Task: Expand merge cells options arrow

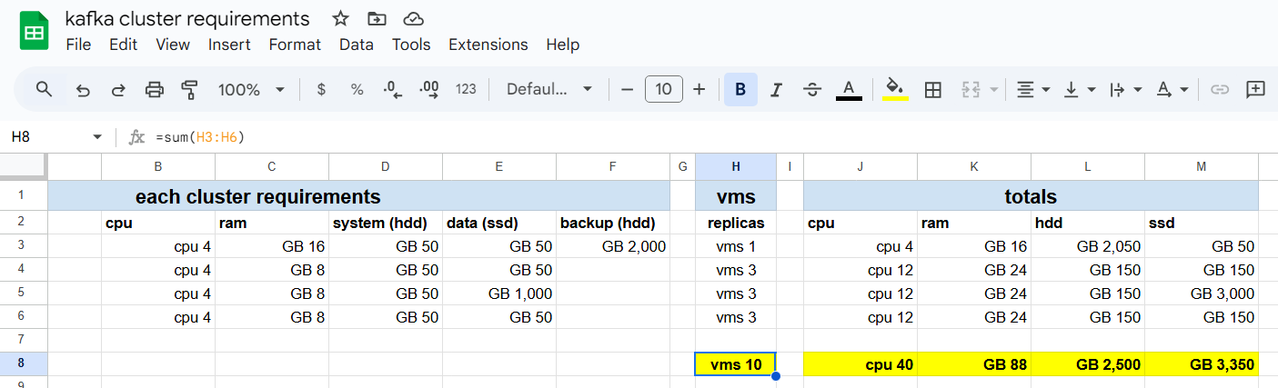Action: point(993,90)
